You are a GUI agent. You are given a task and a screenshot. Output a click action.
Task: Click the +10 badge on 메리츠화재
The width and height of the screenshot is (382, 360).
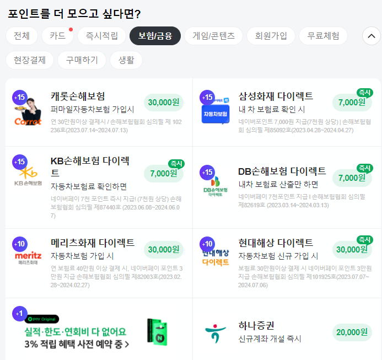click(20, 244)
